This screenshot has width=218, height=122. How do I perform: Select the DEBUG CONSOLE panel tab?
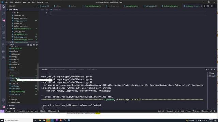tap(92, 70)
